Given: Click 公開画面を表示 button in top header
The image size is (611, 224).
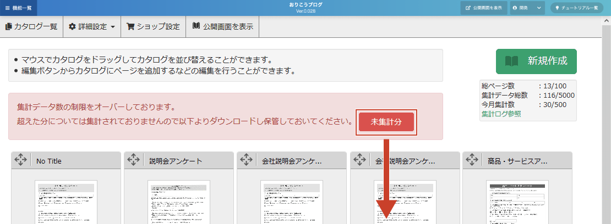Looking at the screenshot, I should tap(483, 8).
